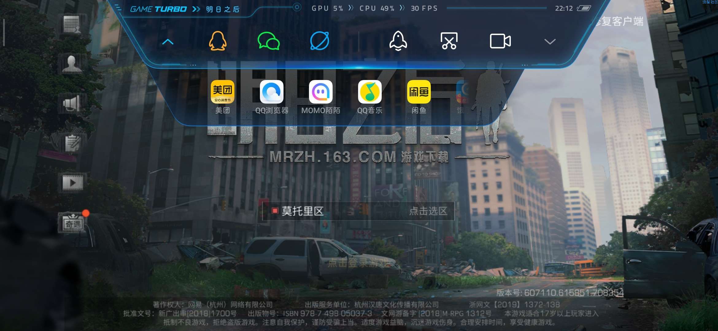
Task: Click the 明日之后 game title label
Action: click(x=222, y=9)
